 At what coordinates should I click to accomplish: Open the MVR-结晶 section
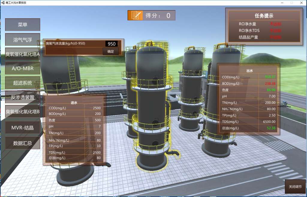tap(22, 128)
